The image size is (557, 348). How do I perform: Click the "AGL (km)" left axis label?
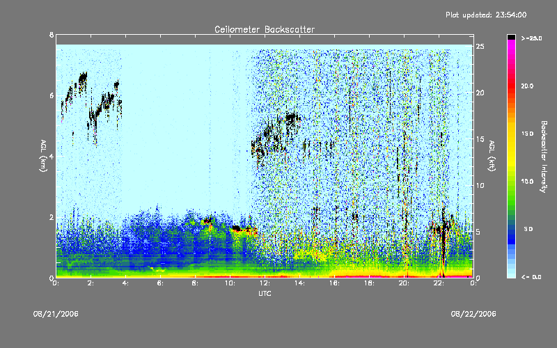tap(43, 156)
